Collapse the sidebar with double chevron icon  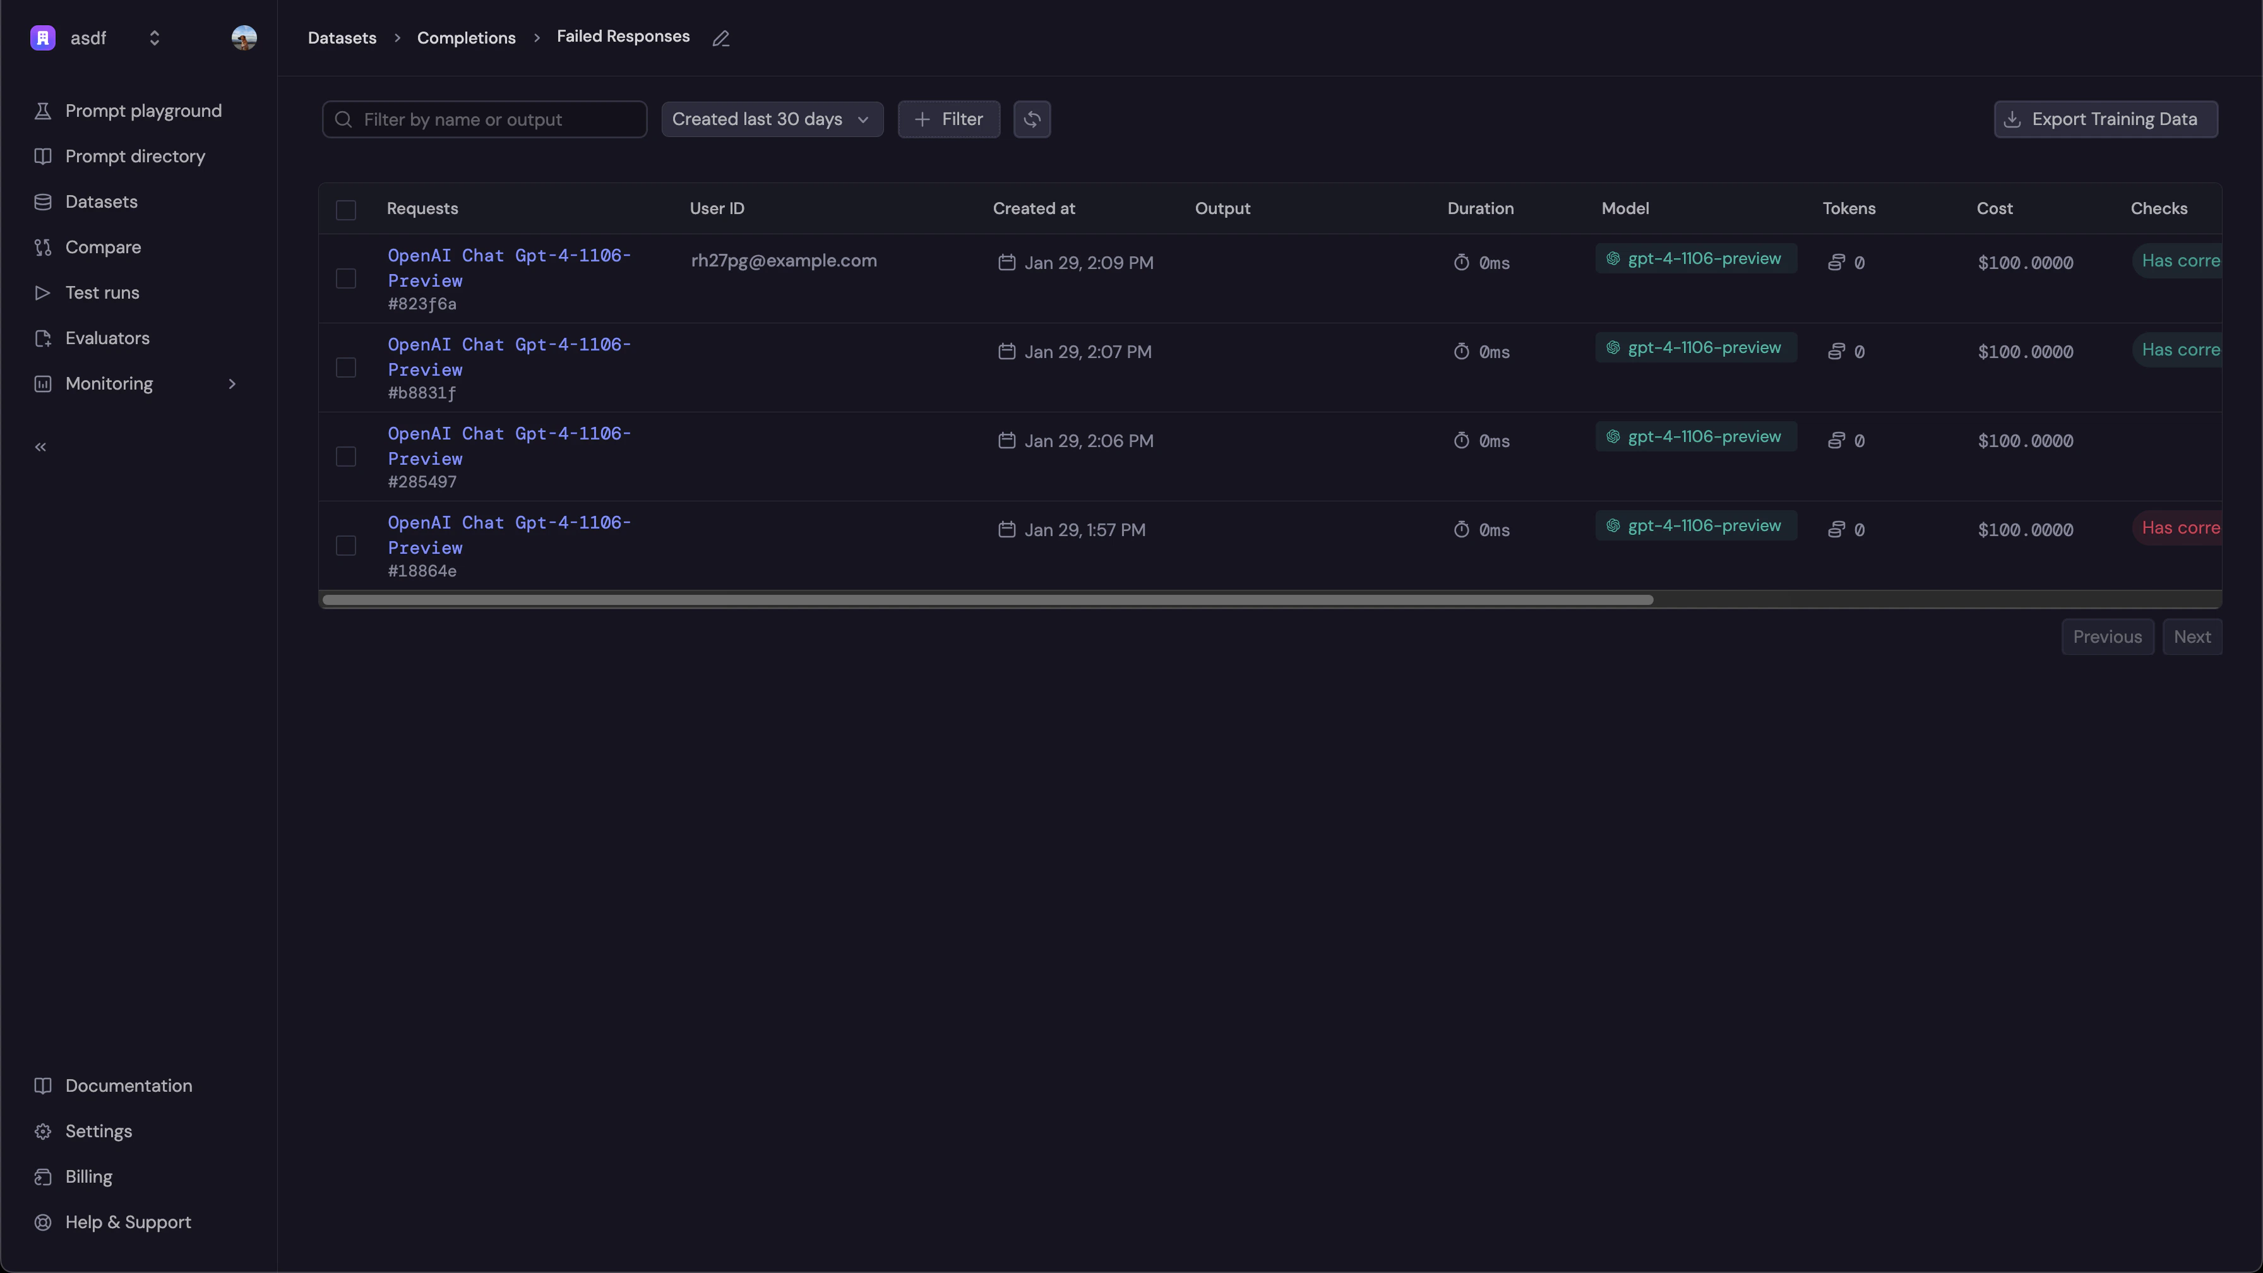pos(40,447)
